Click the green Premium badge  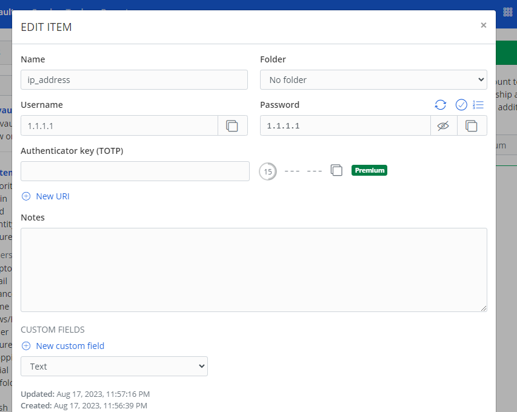point(369,170)
